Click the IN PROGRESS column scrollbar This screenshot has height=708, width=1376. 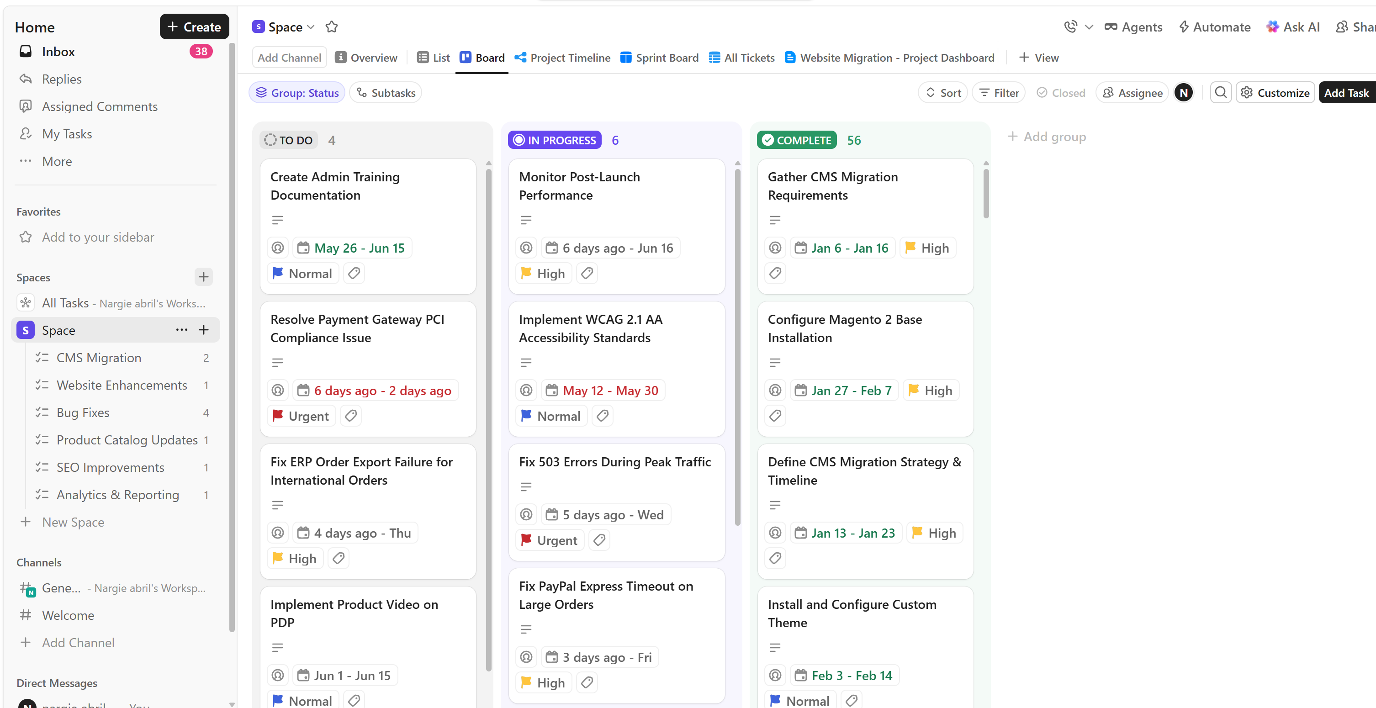pos(737,347)
